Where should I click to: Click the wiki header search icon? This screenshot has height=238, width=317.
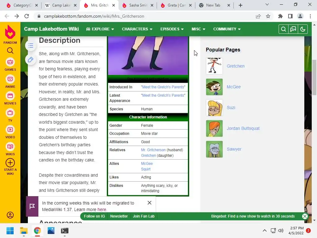click(x=284, y=29)
